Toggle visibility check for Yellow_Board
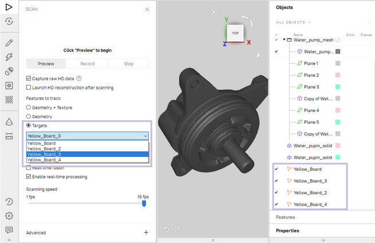The width and height of the screenshot is (375, 243). pos(276,169)
